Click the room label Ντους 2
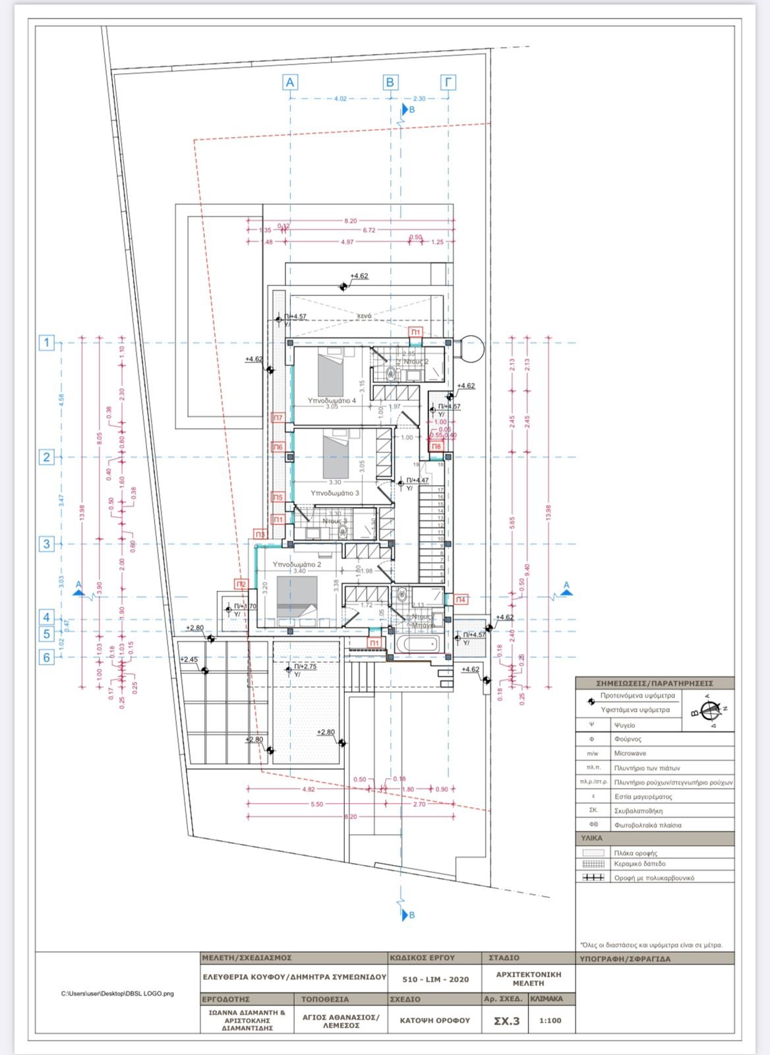The image size is (770, 1055). pos(417,361)
